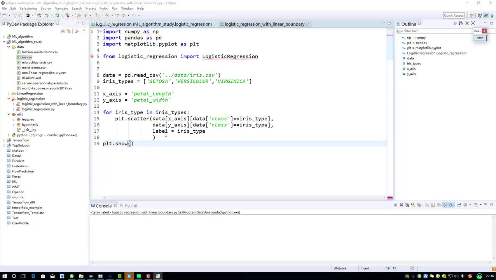Collapse the data folder in explorer

[x=9, y=47]
